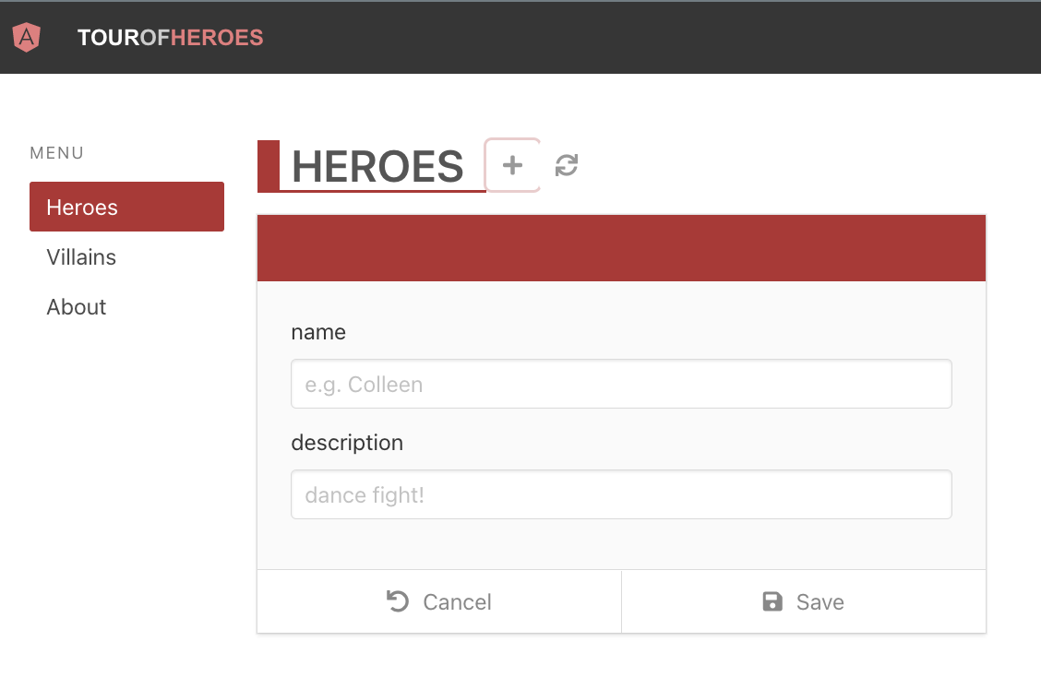Click the large HEROES page heading
The height and width of the screenshot is (677, 1041).
[377, 166]
